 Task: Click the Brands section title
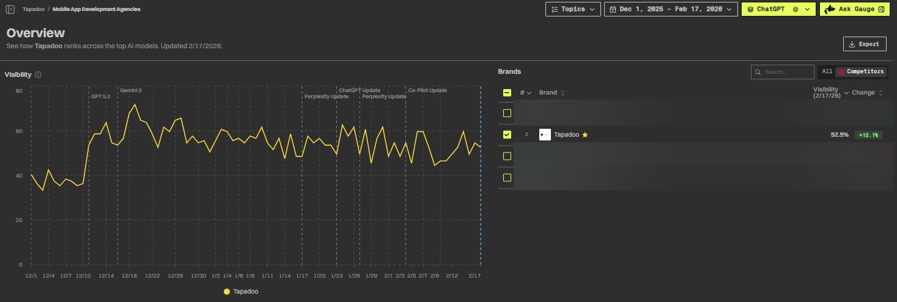[x=509, y=71]
